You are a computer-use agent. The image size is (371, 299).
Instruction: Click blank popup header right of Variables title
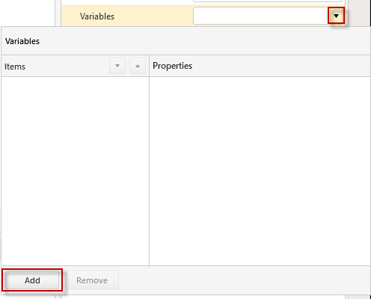[x=204, y=41]
